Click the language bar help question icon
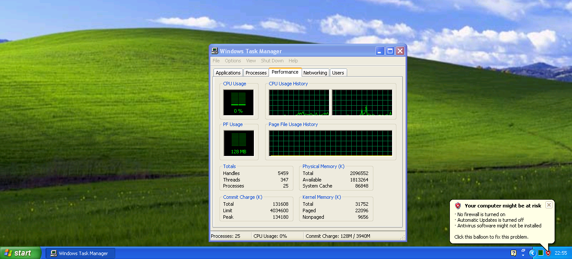Viewport: 572px width, 259px height. pyautogui.click(x=513, y=253)
